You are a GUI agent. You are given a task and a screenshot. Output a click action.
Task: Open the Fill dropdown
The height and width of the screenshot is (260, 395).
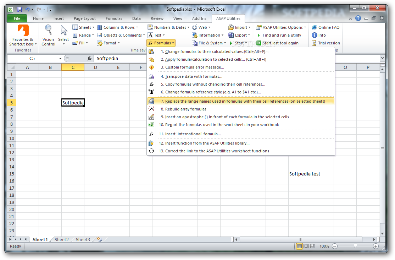(x=80, y=43)
